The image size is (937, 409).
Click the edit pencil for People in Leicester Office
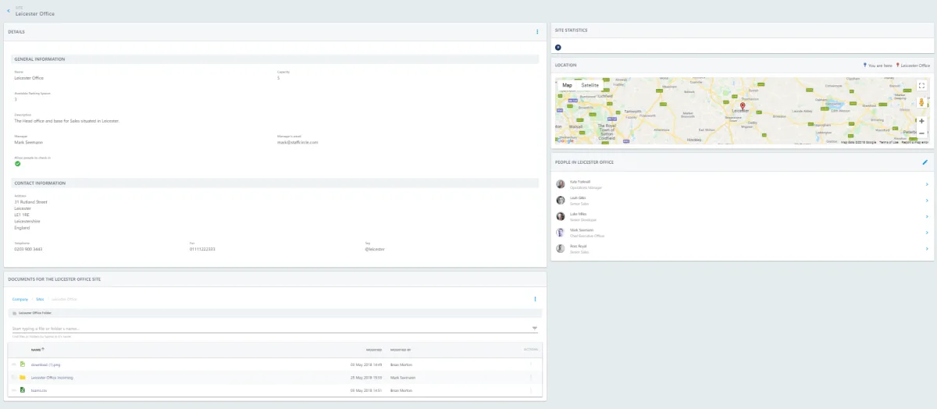925,162
